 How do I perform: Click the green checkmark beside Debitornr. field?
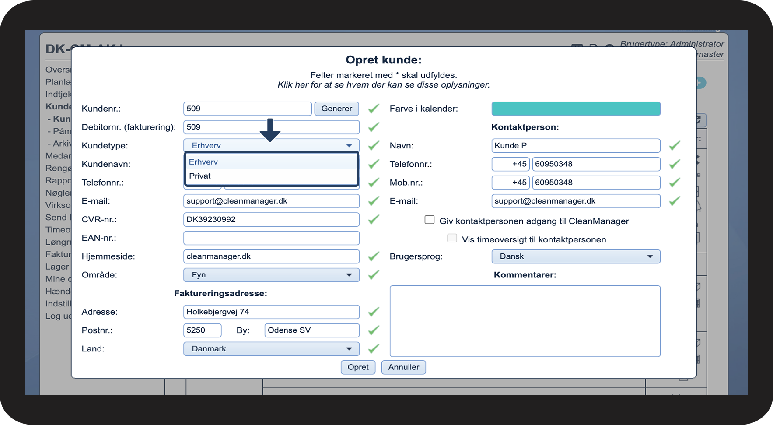(373, 127)
